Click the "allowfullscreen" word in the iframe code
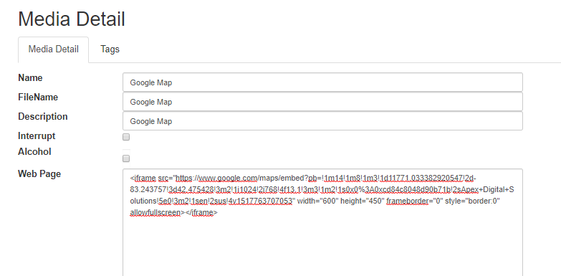This screenshot has height=276, width=561. (x=155, y=213)
